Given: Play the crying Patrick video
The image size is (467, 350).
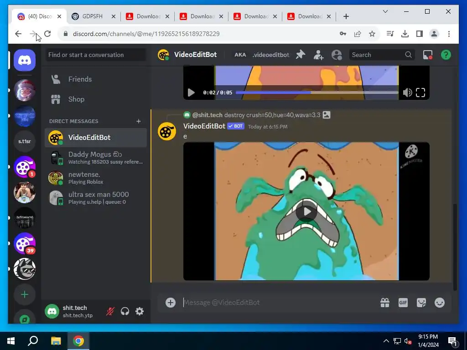Looking at the screenshot, I should tap(306, 211).
